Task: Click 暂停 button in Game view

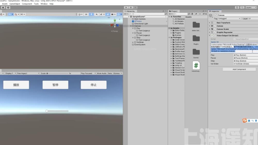Action: coord(55,85)
